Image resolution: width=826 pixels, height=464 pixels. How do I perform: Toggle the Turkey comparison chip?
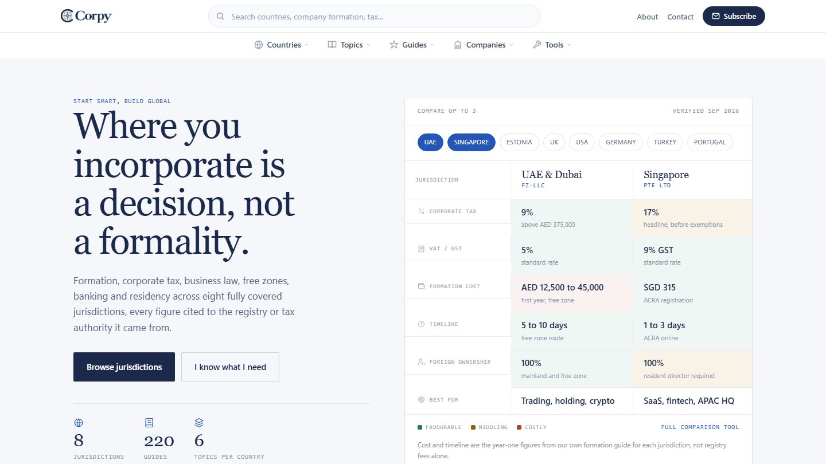665,142
